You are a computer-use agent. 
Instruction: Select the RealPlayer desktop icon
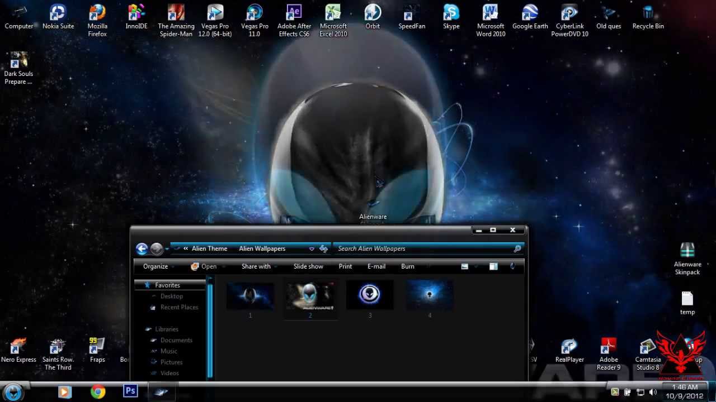569,351
